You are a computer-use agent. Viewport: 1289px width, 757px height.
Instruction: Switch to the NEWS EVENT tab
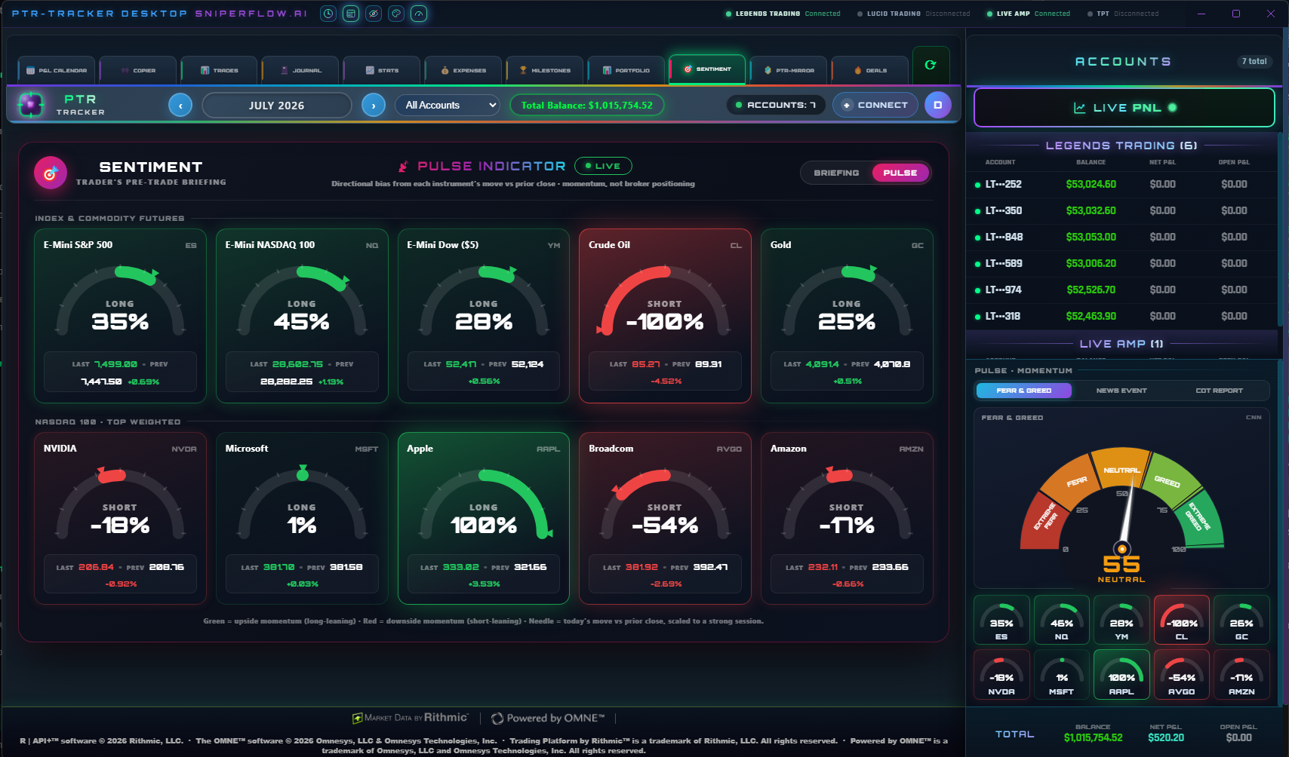click(1121, 391)
